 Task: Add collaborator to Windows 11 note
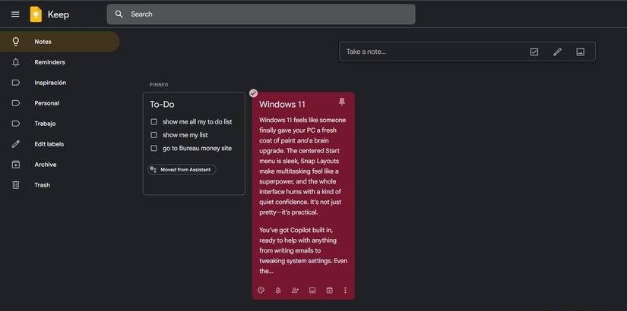(295, 291)
